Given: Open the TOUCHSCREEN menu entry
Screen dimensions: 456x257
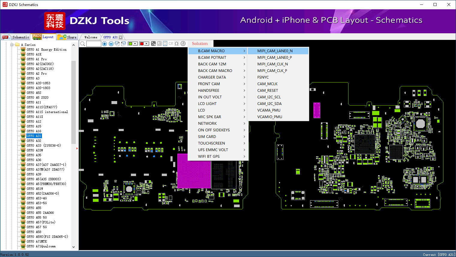Looking at the screenshot, I should 218,143.
